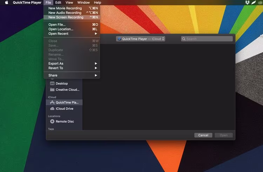263x172 pixels.
Task: Expand the Revert To submenu
Action: (x=72, y=68)
